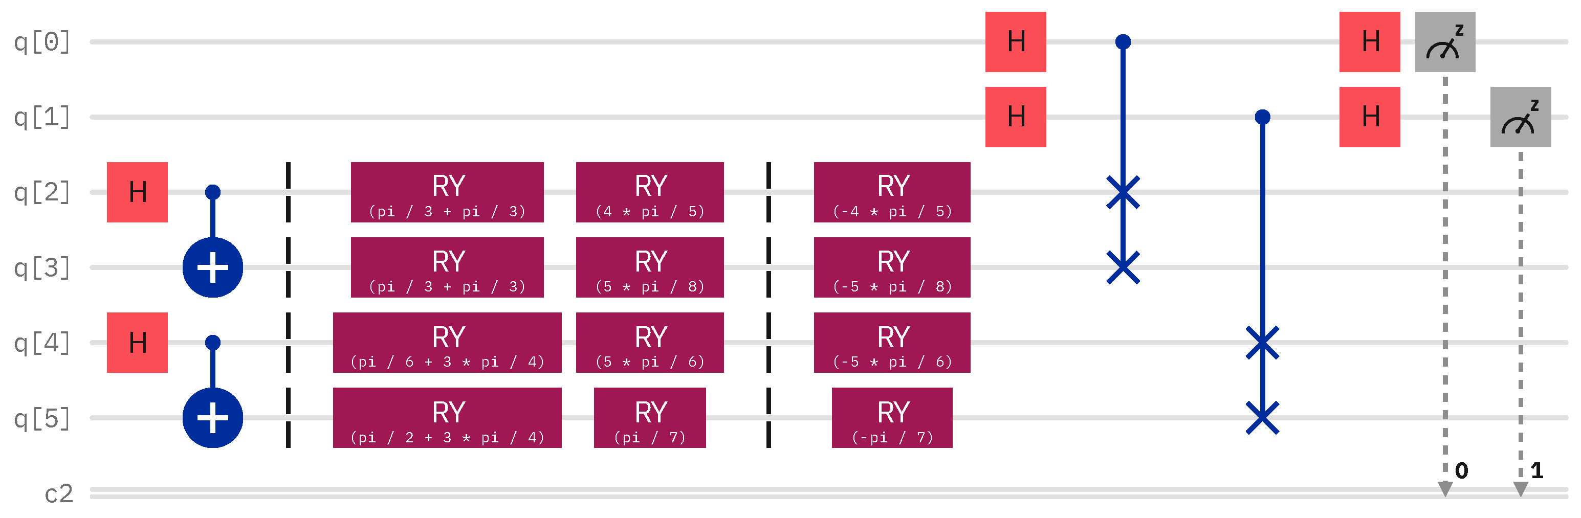Click the H gate on q[2]
1581x518 pixels.
137,192
